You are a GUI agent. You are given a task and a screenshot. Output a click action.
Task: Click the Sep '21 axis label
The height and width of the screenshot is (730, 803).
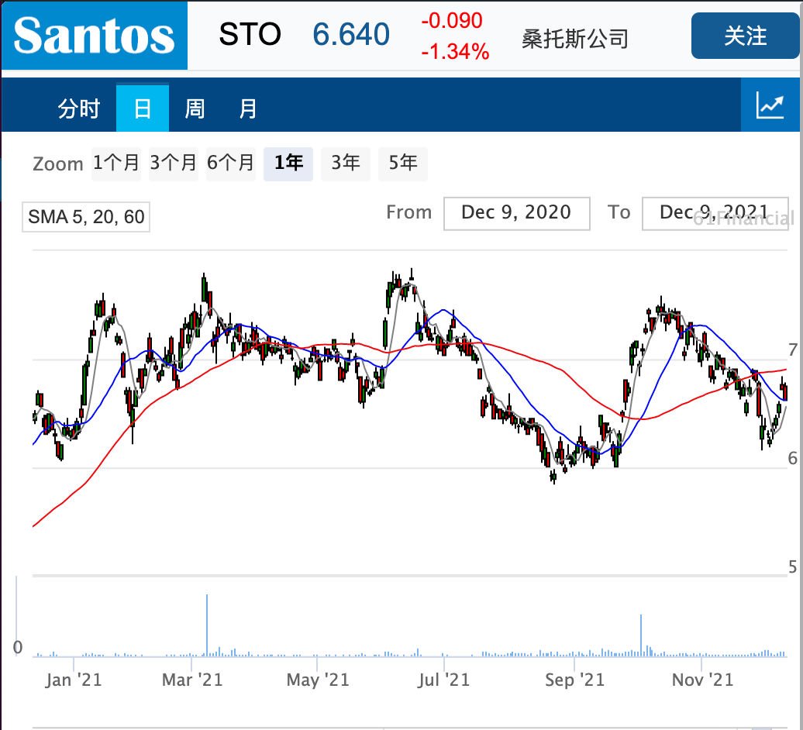pos(574,680)
